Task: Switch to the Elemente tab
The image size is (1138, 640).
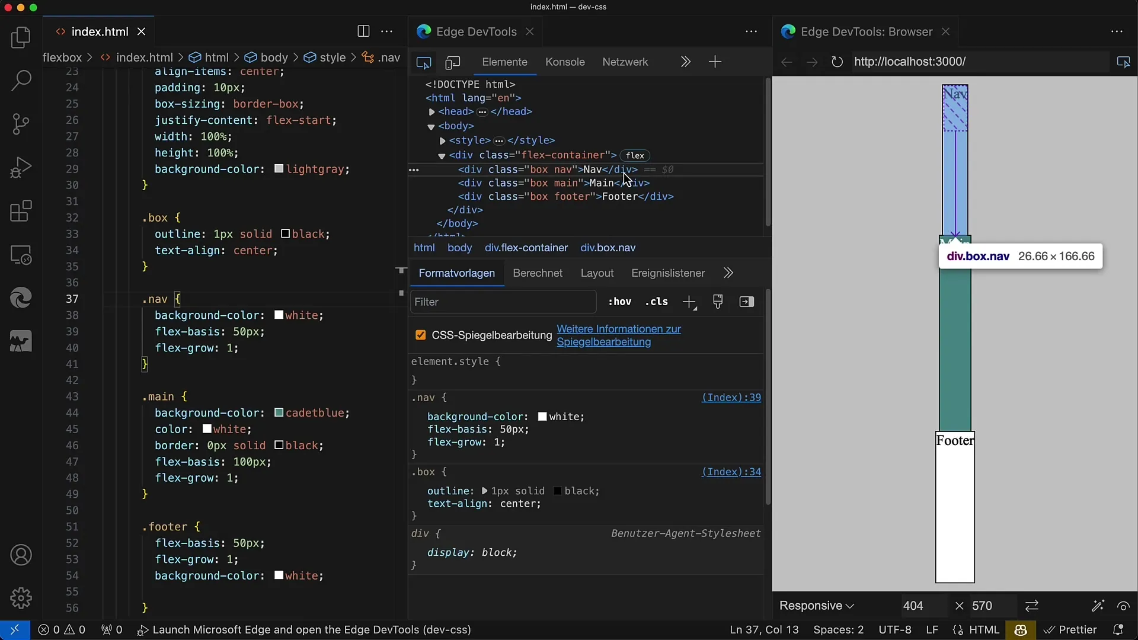Action: [504, 62]
